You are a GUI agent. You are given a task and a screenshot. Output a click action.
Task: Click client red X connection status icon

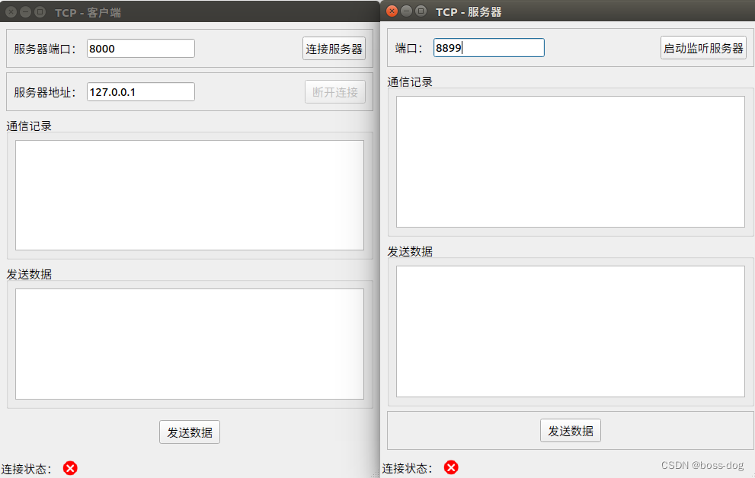pyautogui.click(x=70, y=468)
